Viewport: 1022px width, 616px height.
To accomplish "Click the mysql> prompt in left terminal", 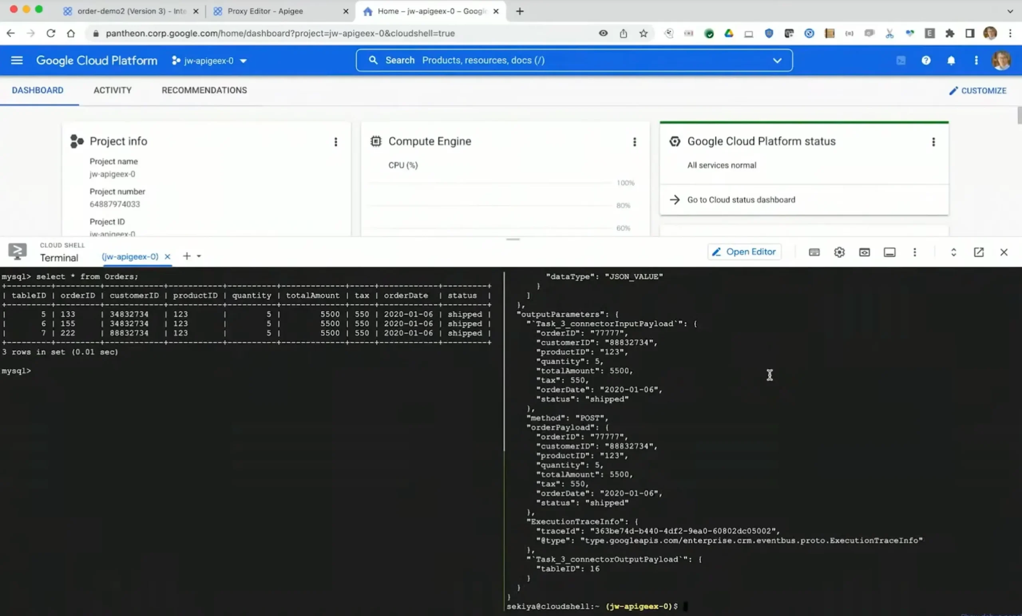I will (16, 371).
